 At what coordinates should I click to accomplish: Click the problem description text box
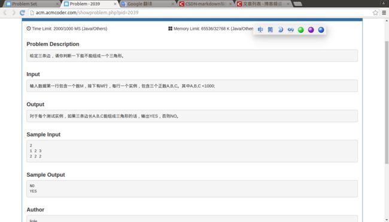[192, 55]
